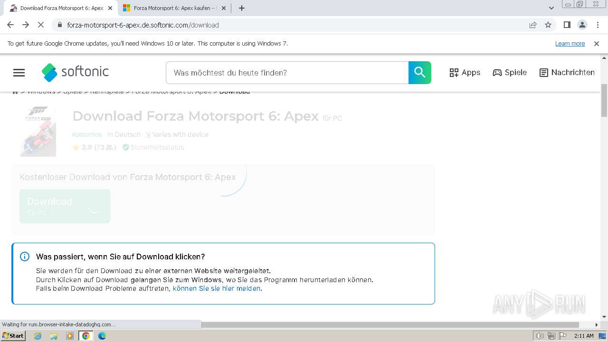This screenshot has width=608, height=342.
Task: Click the green search magnifier button
Action: coord(419,73)
